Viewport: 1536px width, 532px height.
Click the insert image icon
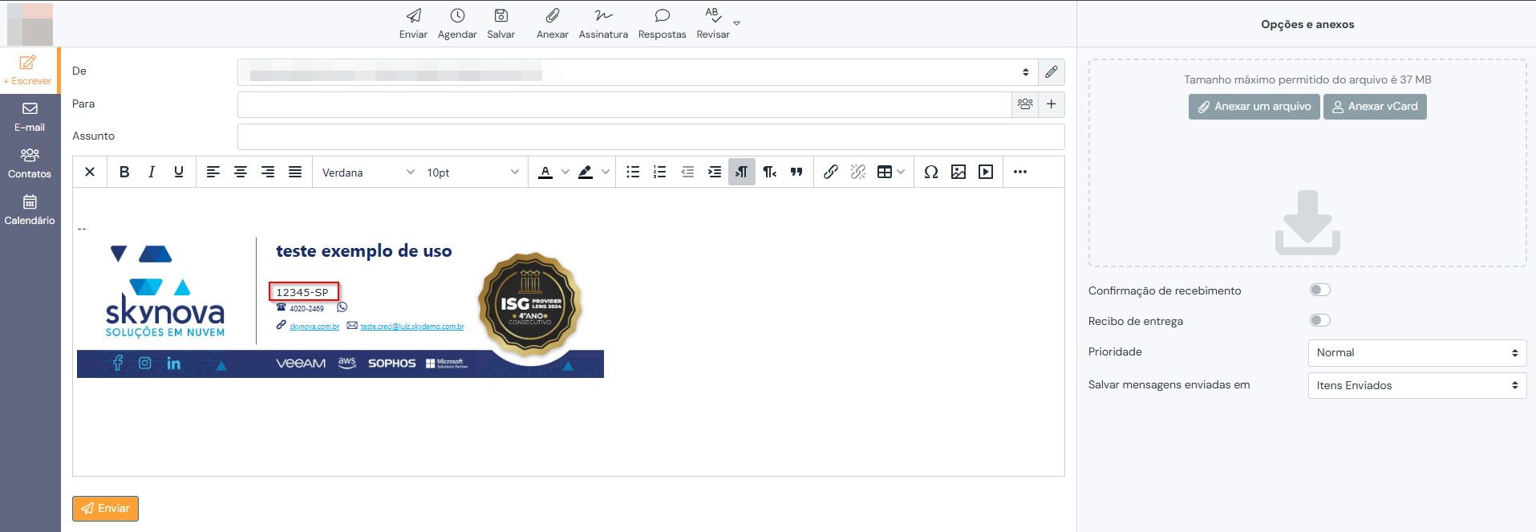click(x=958, y=172)
